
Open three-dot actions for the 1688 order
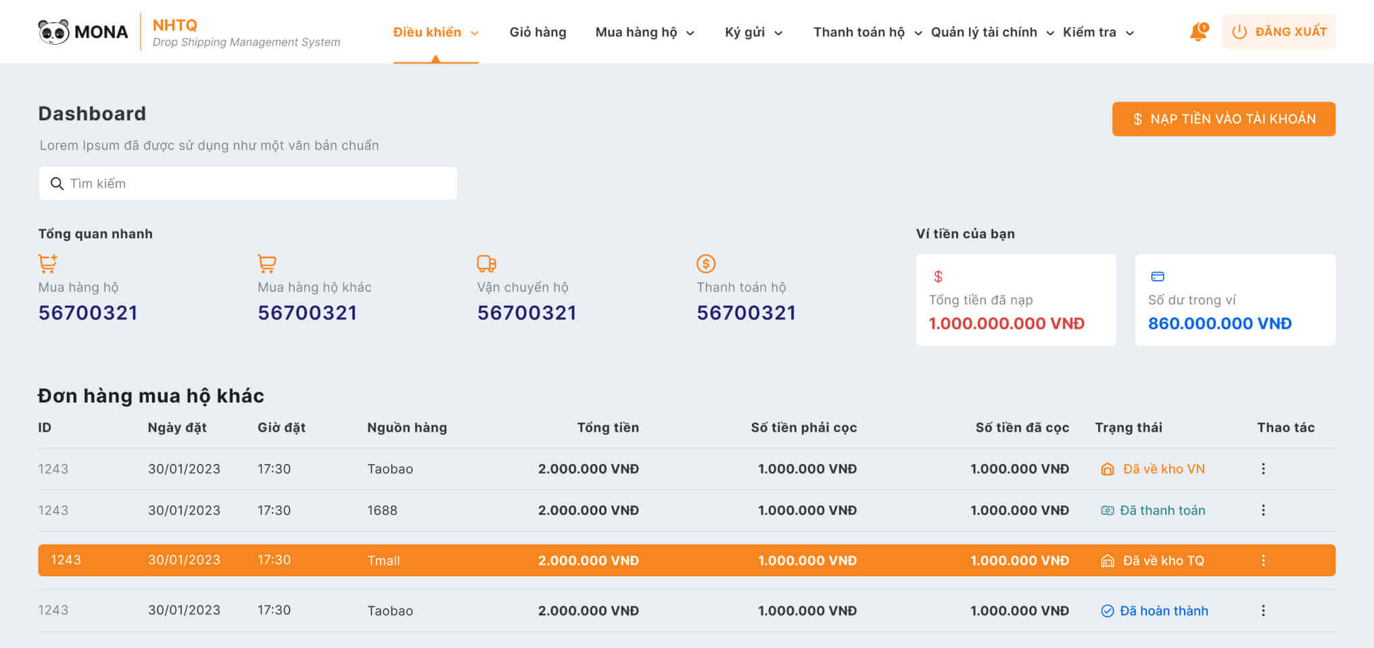1263,510
